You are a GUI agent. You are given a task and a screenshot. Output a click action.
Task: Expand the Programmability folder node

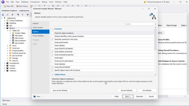(x=7, y=51)
